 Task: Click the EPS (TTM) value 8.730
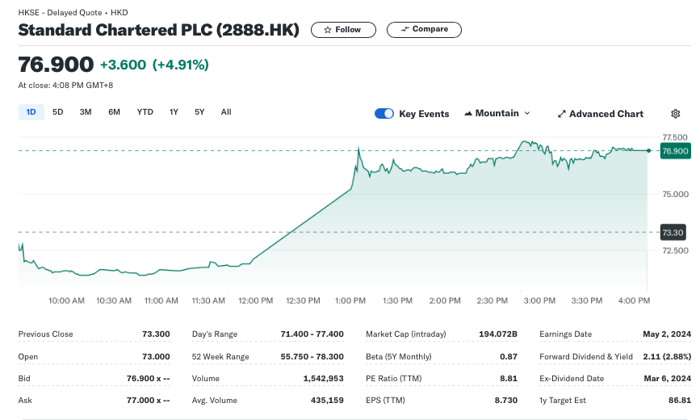point(505,401)
